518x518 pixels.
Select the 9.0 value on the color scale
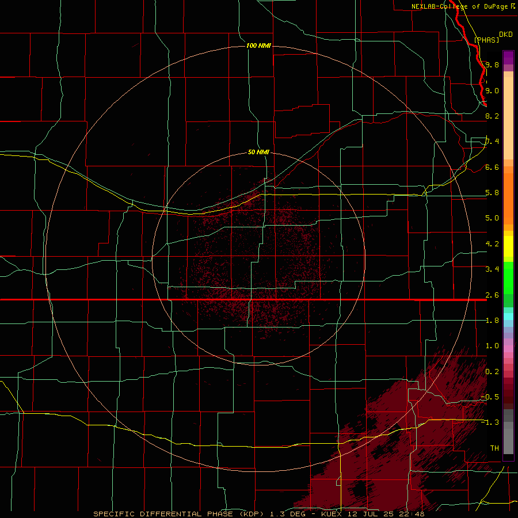pos(492,90)
